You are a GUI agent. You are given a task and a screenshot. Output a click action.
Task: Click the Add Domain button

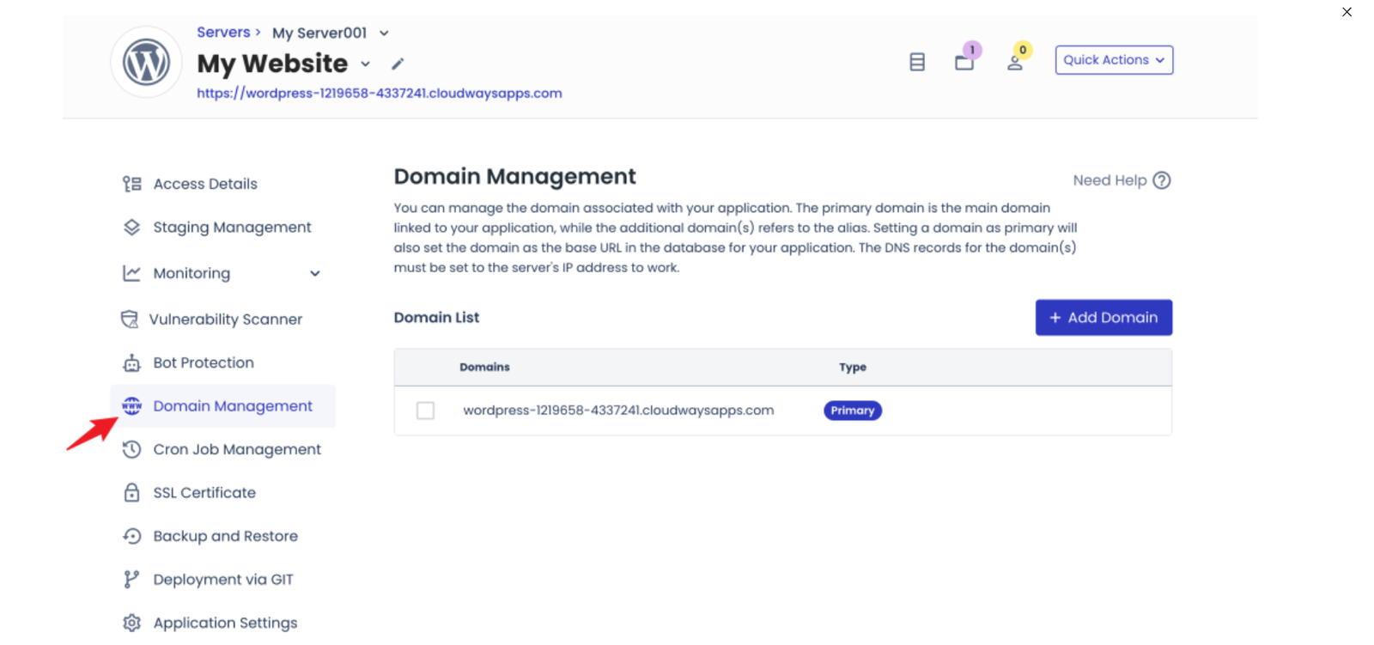1103,318
